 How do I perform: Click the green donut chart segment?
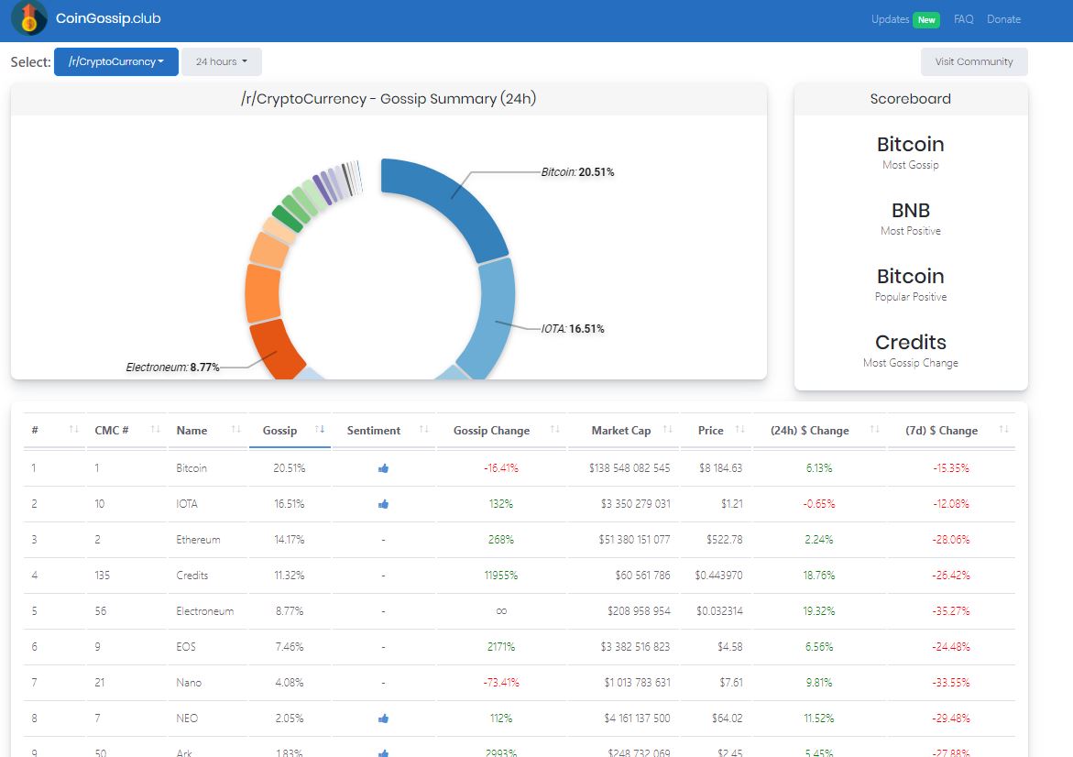point(288,218)
